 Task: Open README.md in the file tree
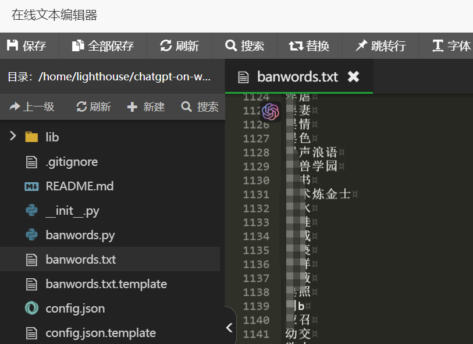pyautogui.click(x=79, y=186)
